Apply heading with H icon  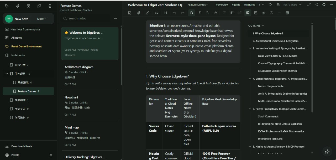click(x=166, y=13)
